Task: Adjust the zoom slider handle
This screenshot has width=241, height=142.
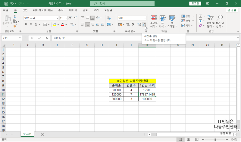Action: (x=215, y=139)
